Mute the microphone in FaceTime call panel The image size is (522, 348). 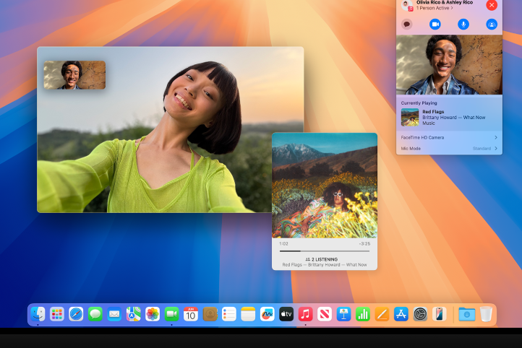[463, 25]
